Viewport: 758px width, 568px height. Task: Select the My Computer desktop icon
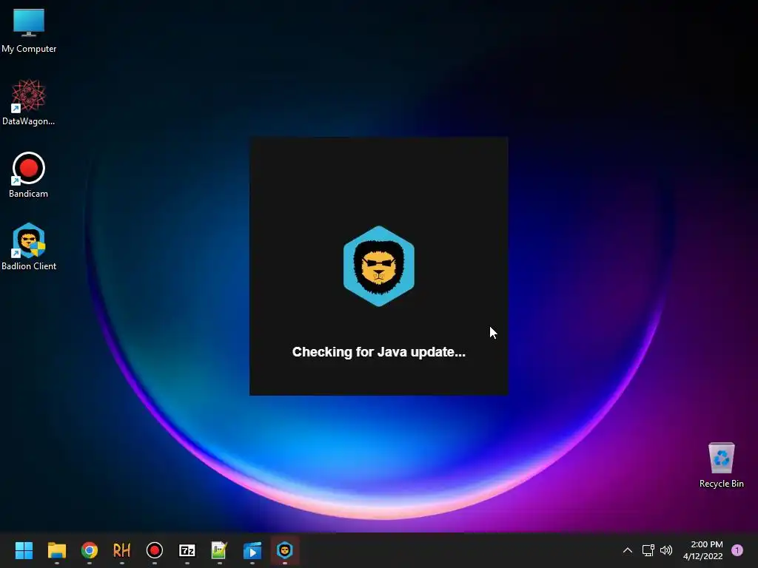[x=29, y=30]
